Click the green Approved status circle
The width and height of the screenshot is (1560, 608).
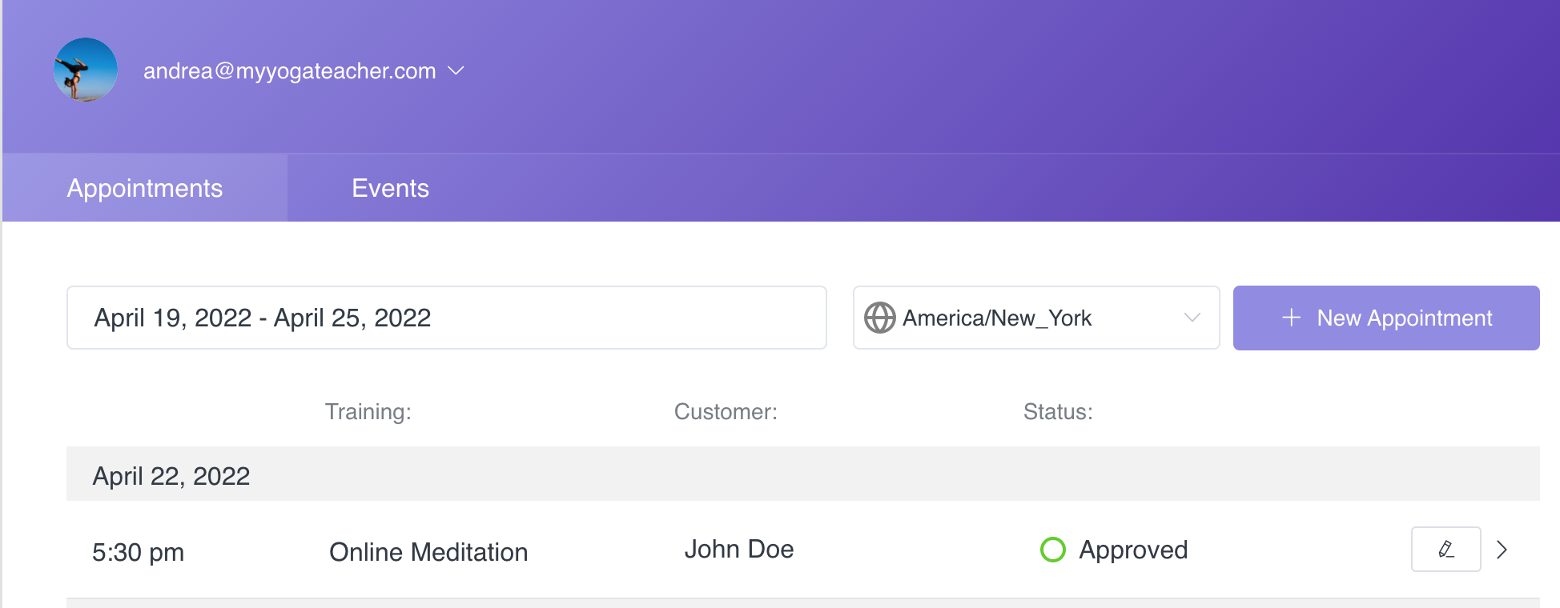(x=1052, y=550)
